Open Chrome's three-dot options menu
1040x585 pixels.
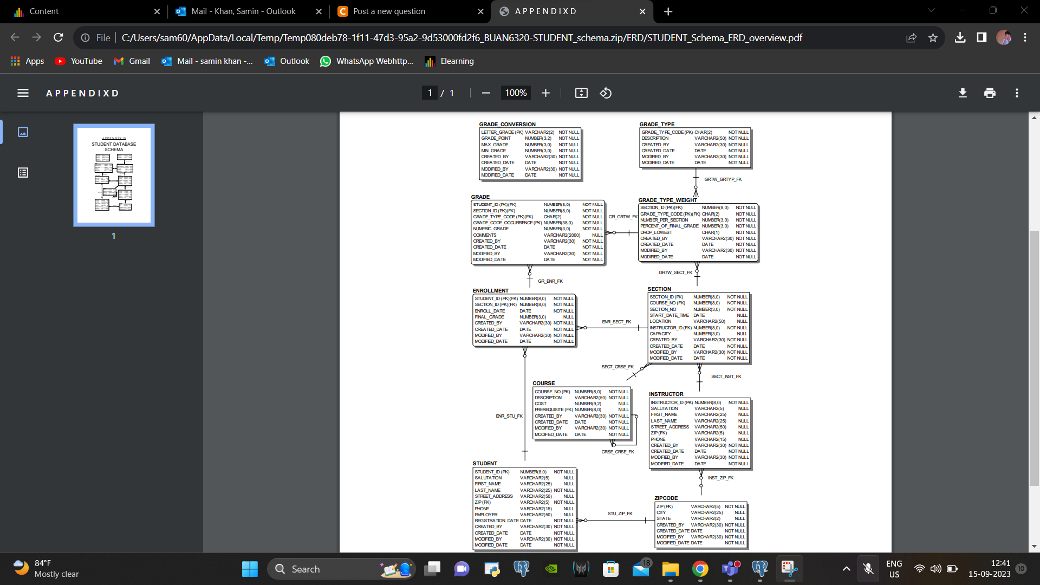coord(1025,37)
